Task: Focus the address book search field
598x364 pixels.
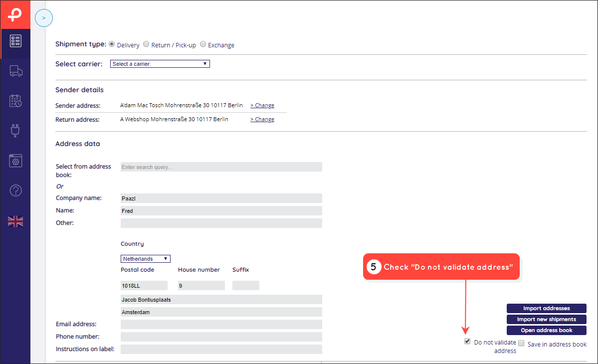Action: click(221, 167)
